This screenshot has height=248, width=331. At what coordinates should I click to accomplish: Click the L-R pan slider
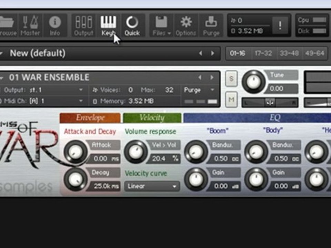point(270,103)
